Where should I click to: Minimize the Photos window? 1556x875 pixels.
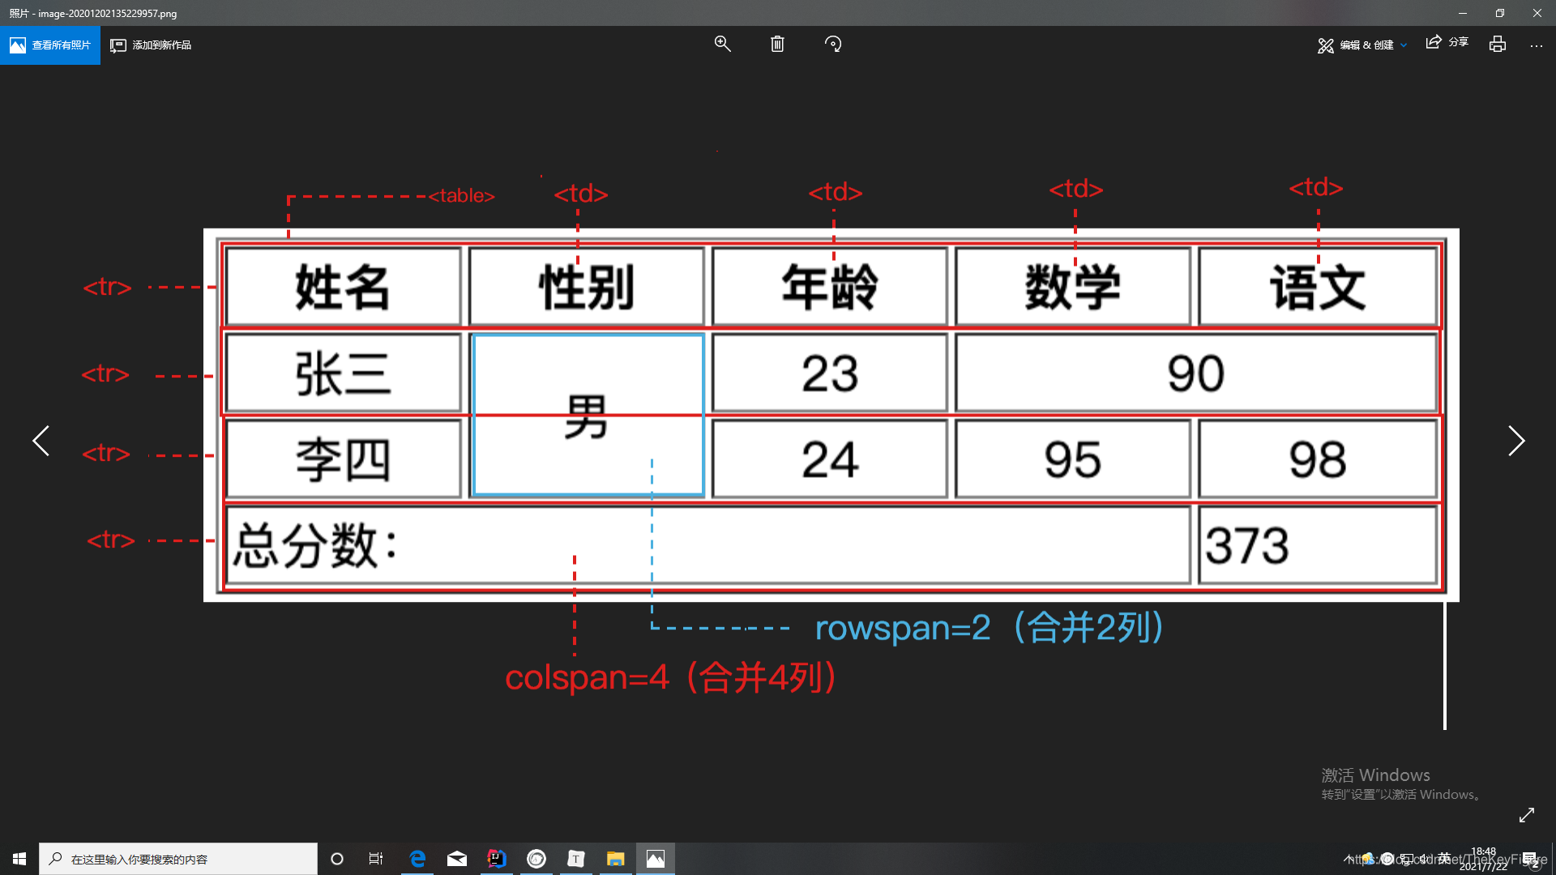[x=1463, y=13]
